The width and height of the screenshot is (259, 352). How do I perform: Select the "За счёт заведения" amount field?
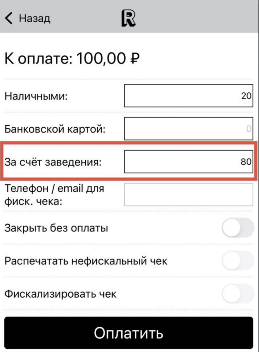point(188,162)
